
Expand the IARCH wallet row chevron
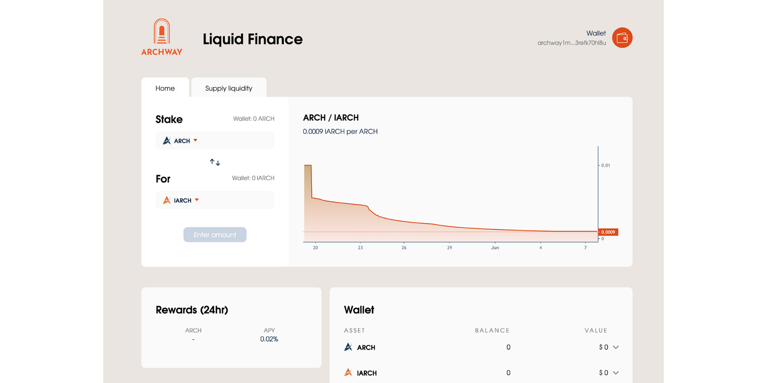616,372
